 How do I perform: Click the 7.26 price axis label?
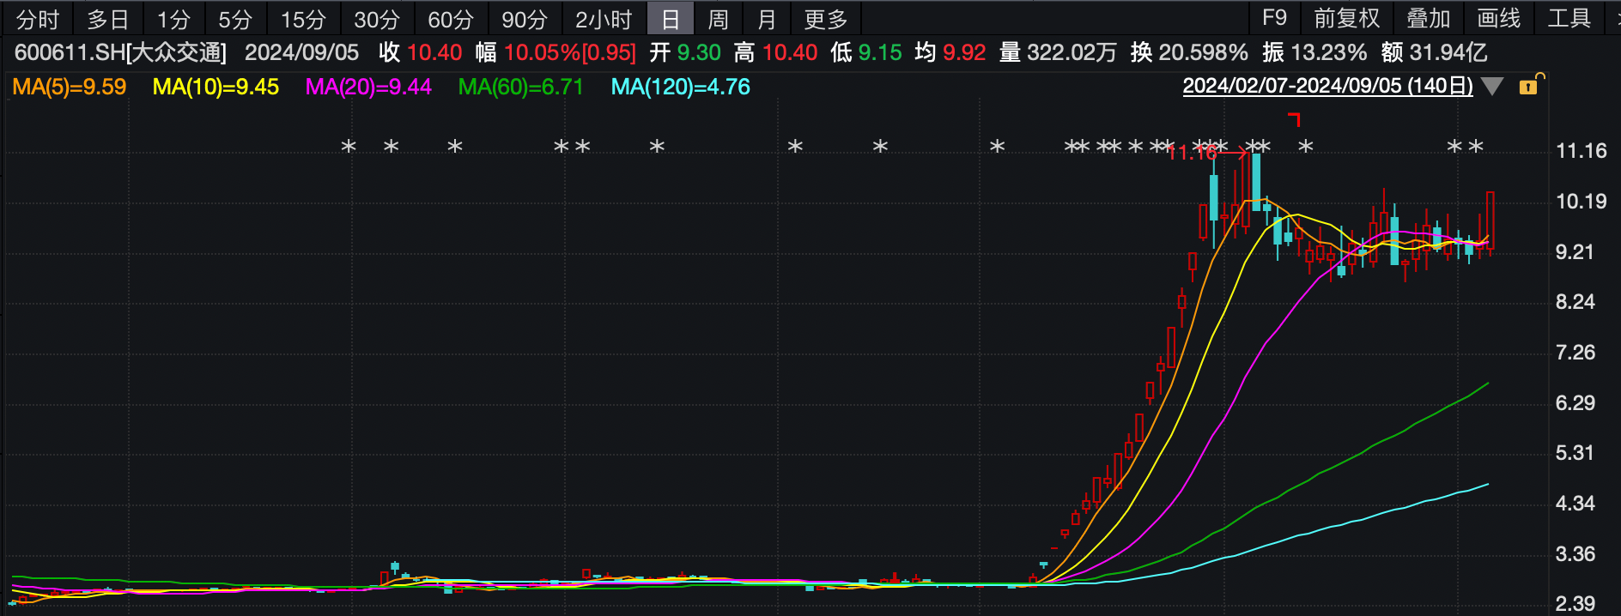pyautogui.click(x=1575, y=353)
